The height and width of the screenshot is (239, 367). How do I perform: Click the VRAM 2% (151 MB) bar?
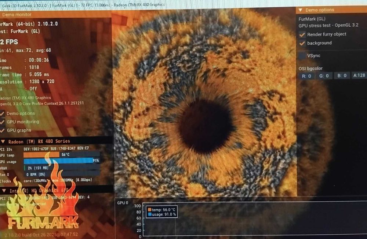(62, 168)
